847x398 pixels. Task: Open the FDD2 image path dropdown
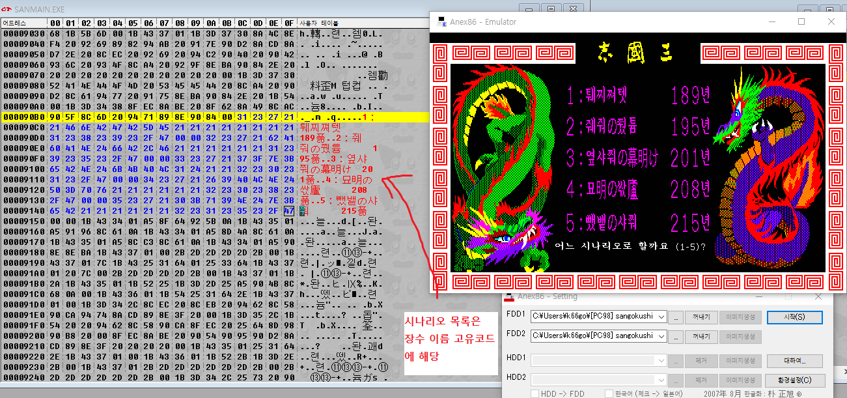[x=661, y=336]
